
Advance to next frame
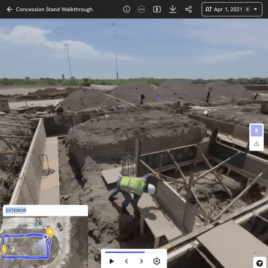(x=142, y=261)
